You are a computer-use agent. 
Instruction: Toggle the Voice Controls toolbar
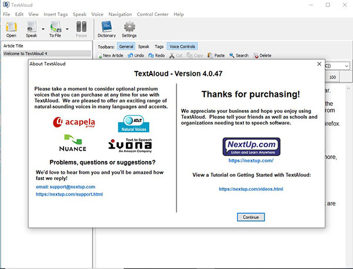[182, 46]
